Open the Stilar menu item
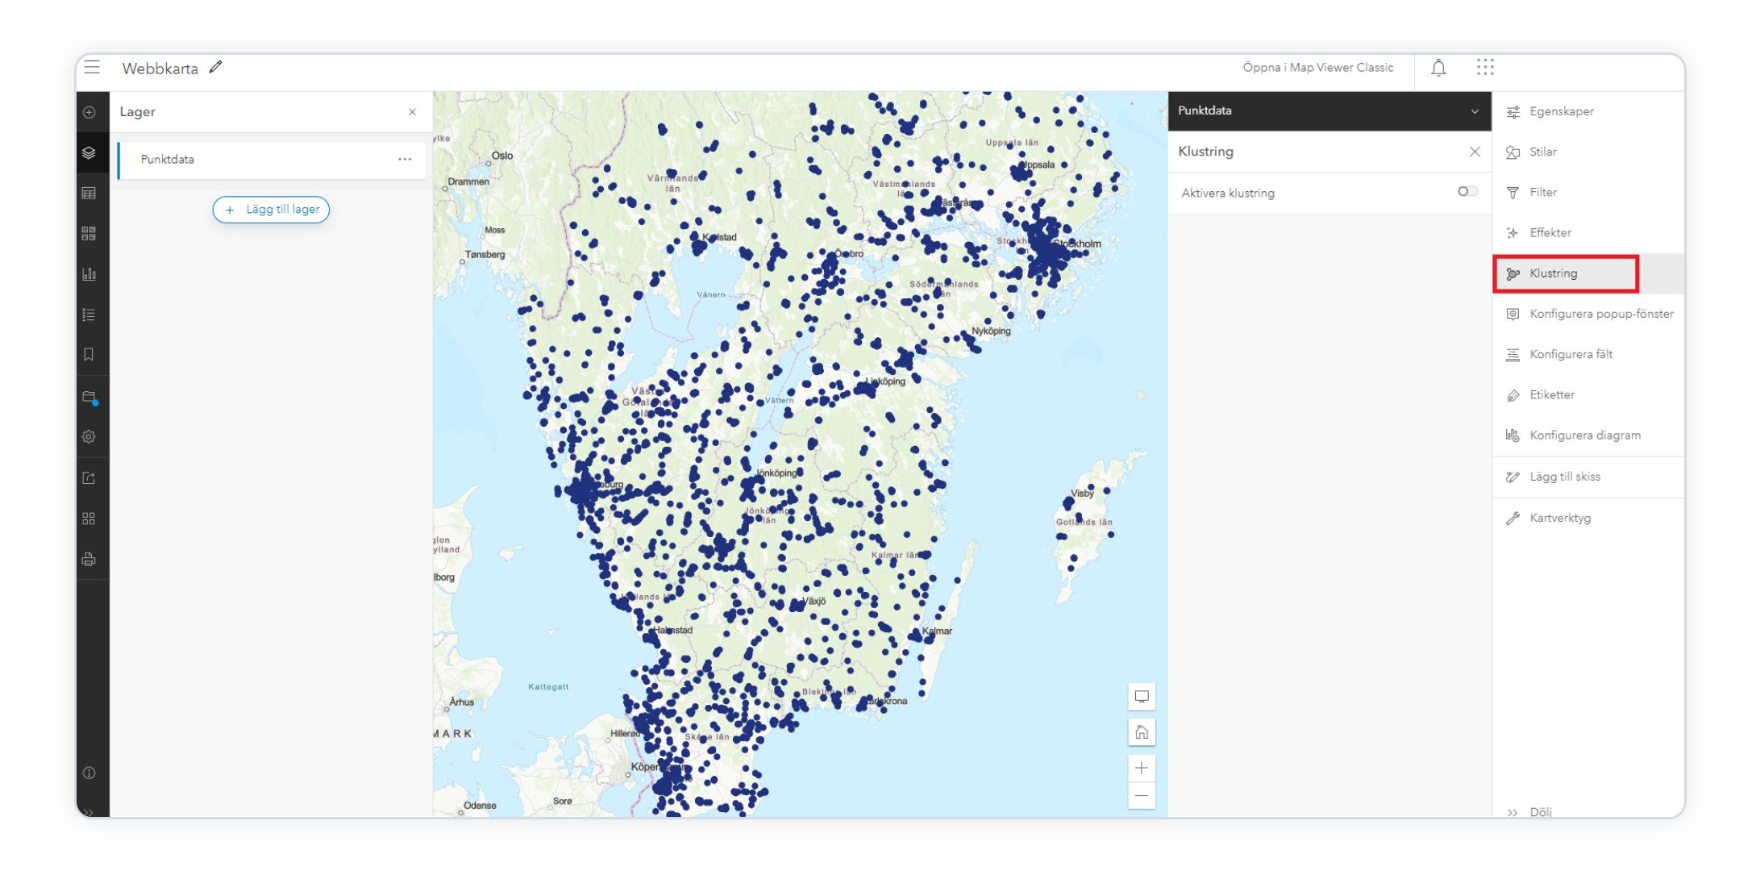This screenshot has width=1760, height=871. (1542, 152)
